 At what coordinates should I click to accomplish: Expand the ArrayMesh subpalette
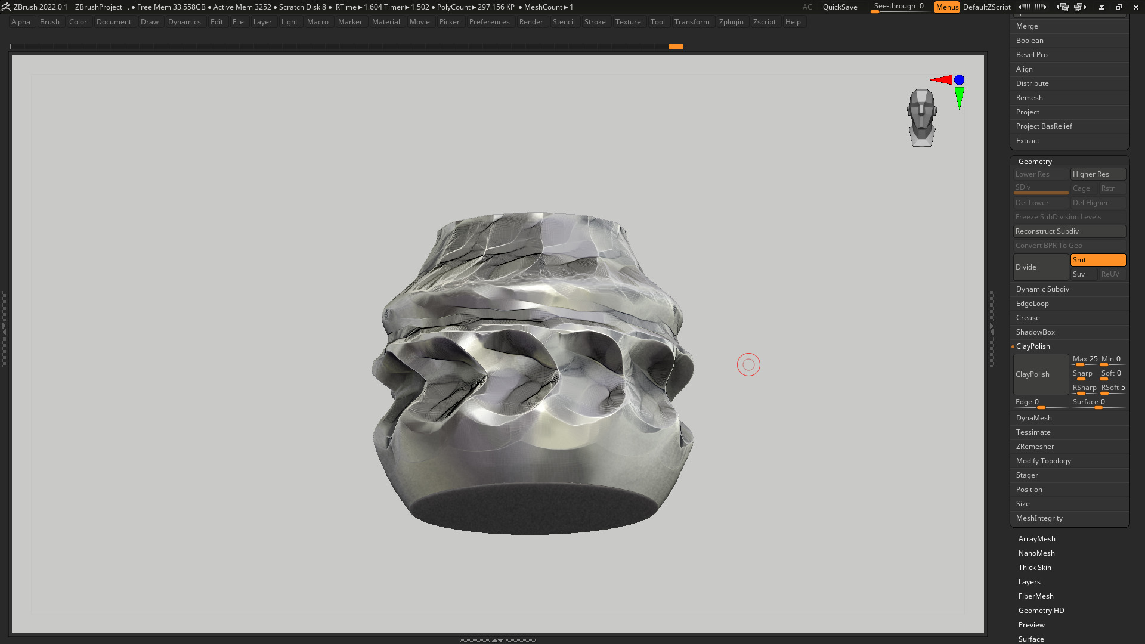coord(1036,539)
